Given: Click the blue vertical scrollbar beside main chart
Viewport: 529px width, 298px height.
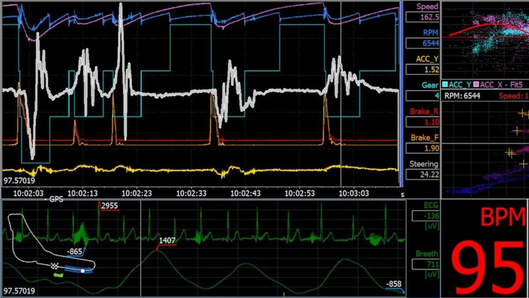Looking at the screenshot, I should click(x=401, y=93).
